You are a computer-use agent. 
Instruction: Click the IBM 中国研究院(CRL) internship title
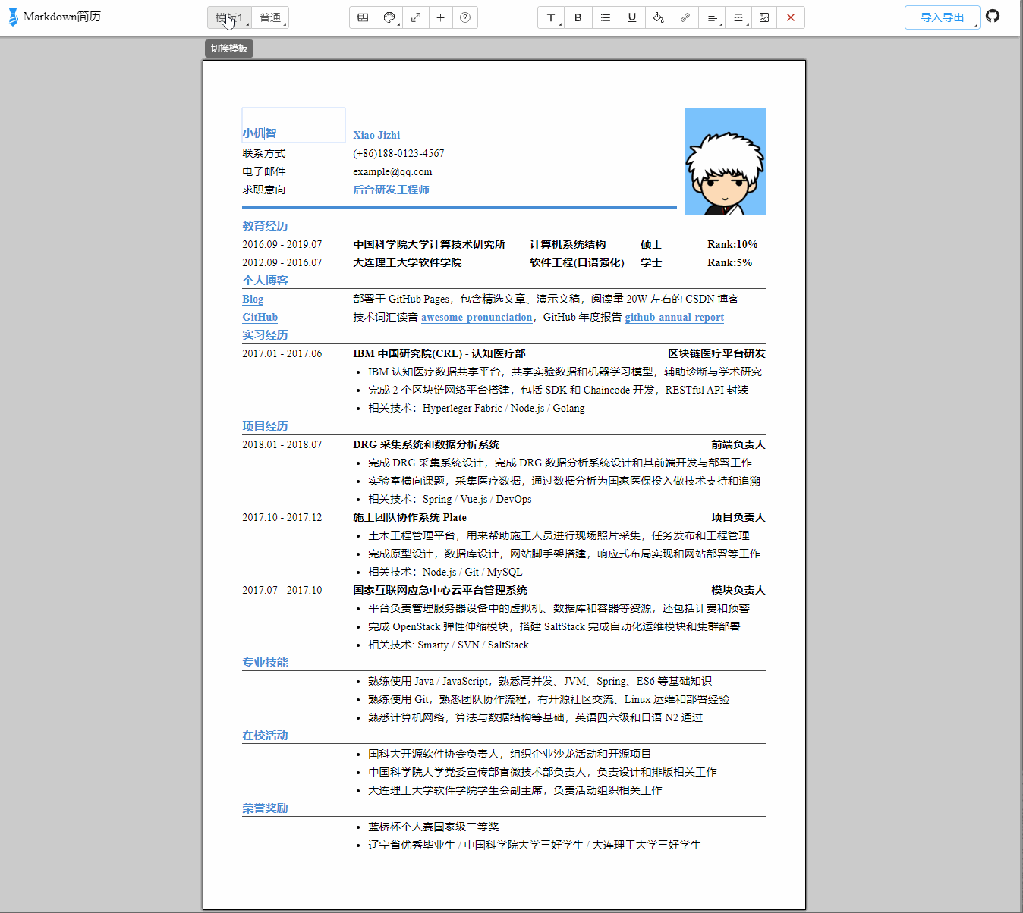[x=439, y=353]
